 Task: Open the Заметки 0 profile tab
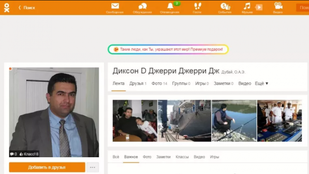point(224,83)
